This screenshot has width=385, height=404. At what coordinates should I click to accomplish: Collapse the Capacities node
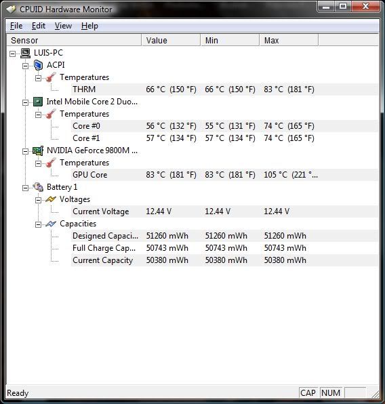pyautogui.click(x=38, y=224)
